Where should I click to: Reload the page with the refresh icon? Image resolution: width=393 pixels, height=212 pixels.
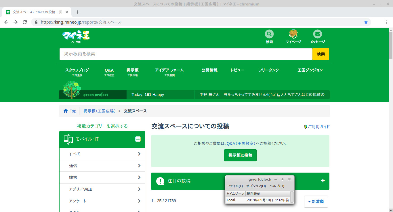coord(25,22)
